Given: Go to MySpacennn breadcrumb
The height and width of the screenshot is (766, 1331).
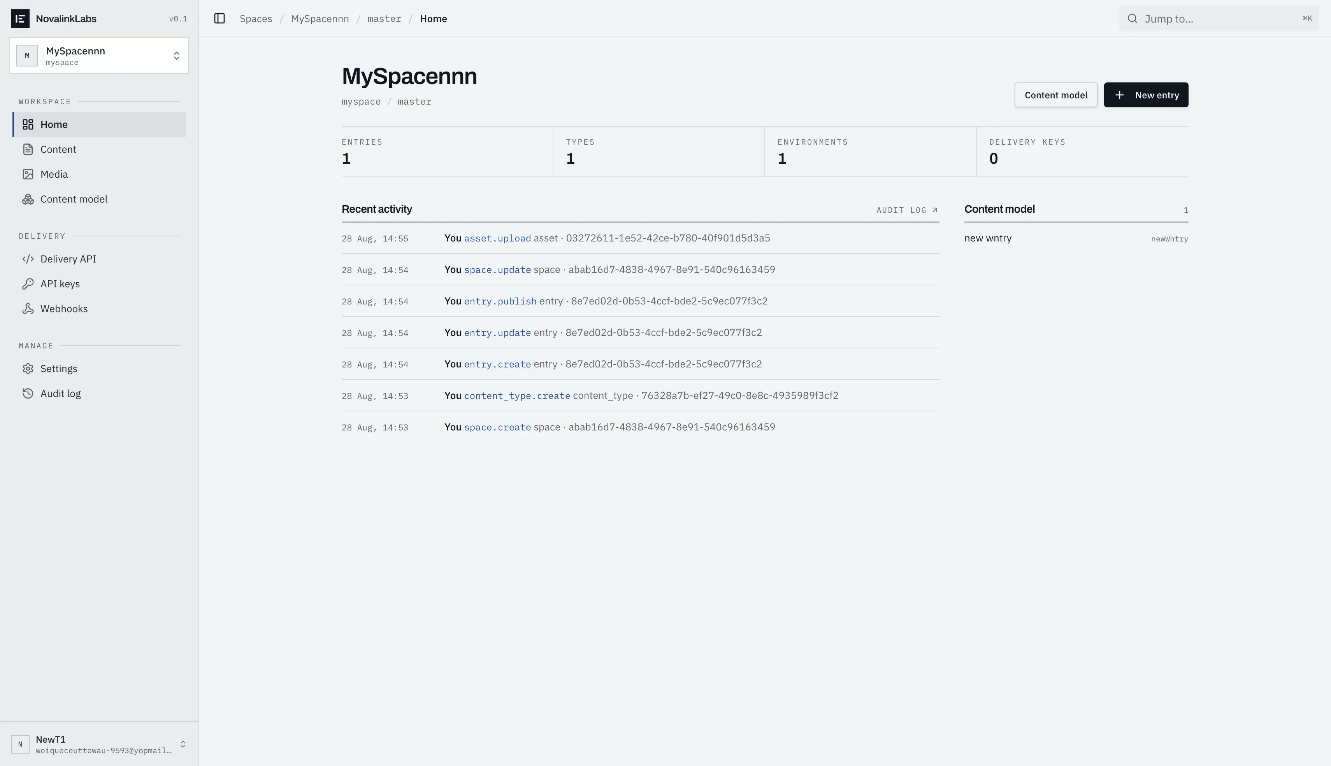Looking at the screenshot, I should tap(320, 18).
